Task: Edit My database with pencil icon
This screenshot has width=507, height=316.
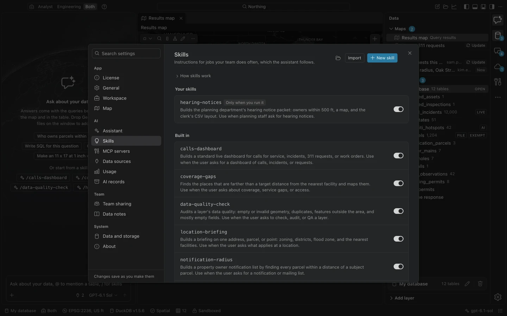Action: [x=467, y=284]
